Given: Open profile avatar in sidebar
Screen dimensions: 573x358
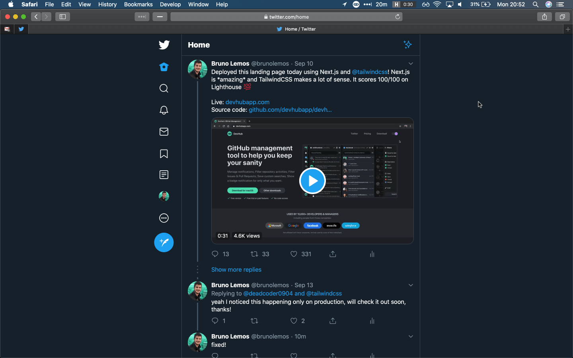Looking at the screenshot, I should coord(164,196).
